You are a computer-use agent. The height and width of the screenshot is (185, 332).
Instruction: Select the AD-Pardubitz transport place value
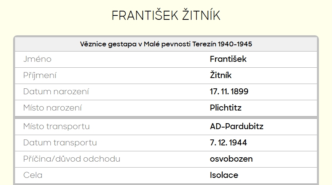click(236, 127)
